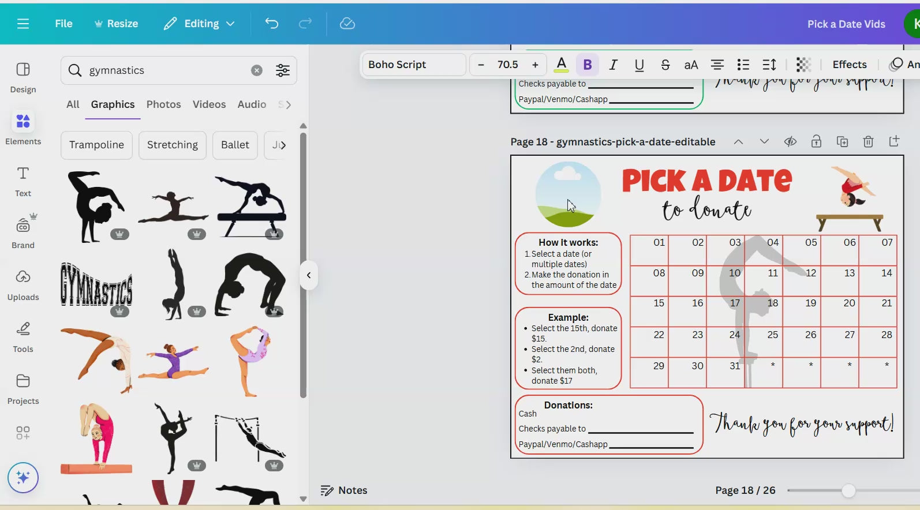Toggle bold formatting
Image resolution: width=920 pixels, height=510 pixels.
(x=588, y=65)
